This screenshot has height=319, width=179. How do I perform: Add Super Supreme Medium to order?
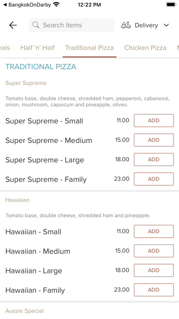154,140
